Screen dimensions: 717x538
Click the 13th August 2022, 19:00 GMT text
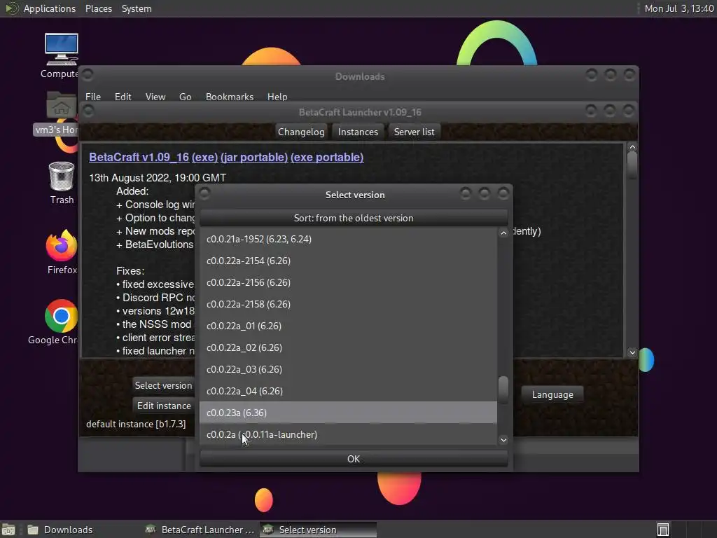158,177
